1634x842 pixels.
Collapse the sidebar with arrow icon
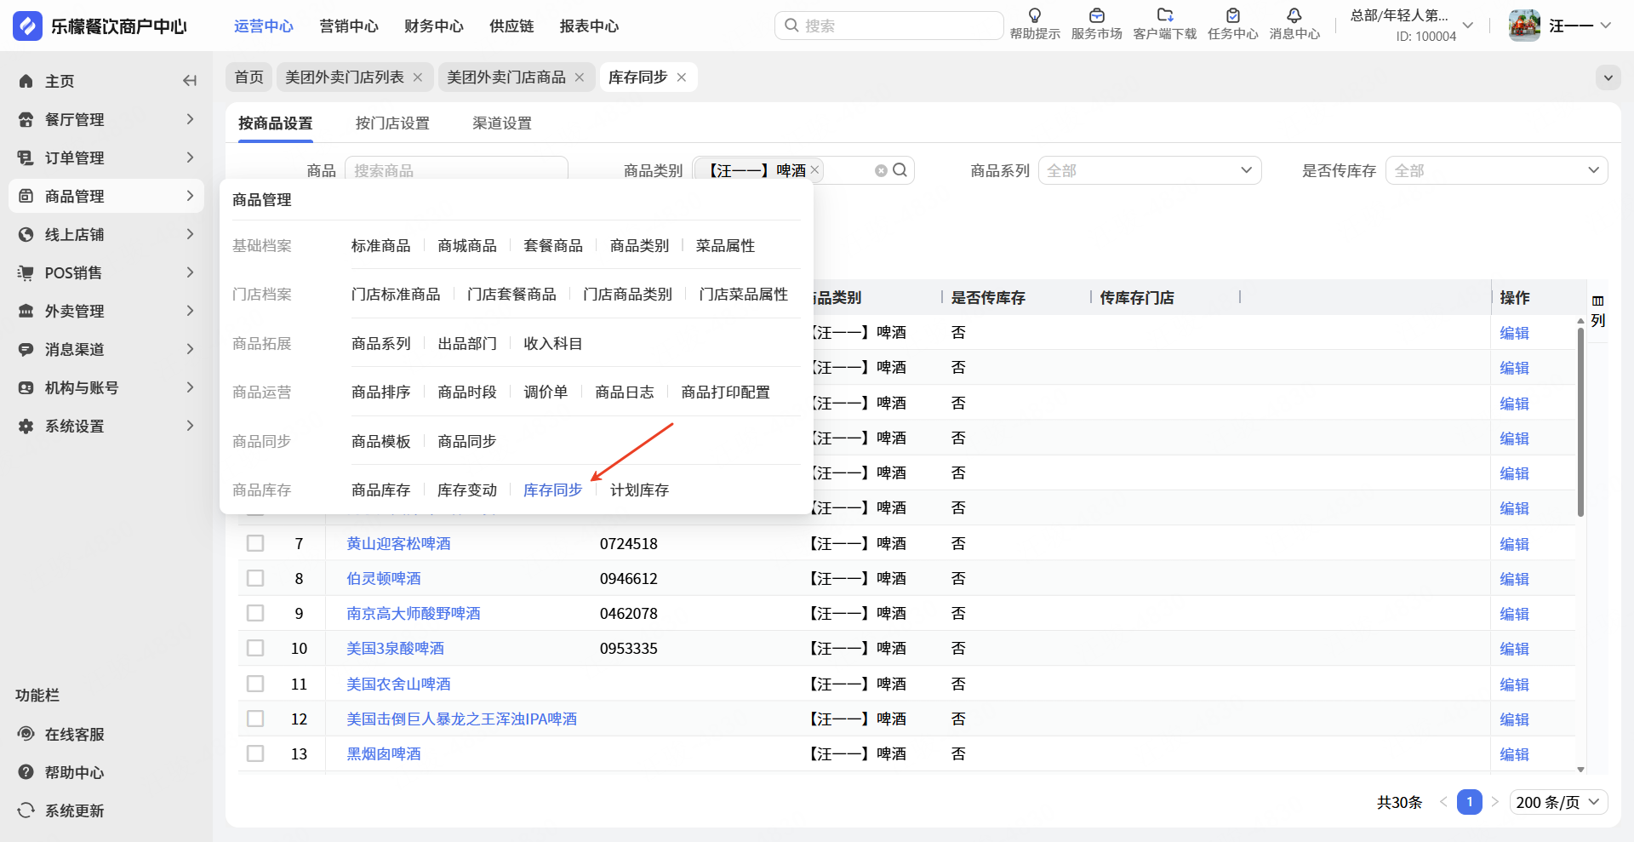(190, 81)
